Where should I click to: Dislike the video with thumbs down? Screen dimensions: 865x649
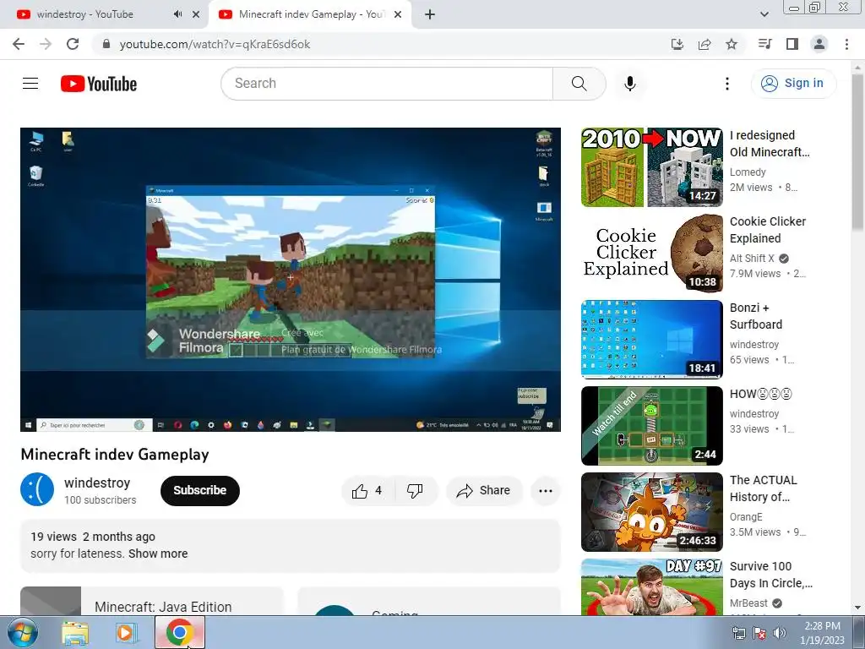415,491
